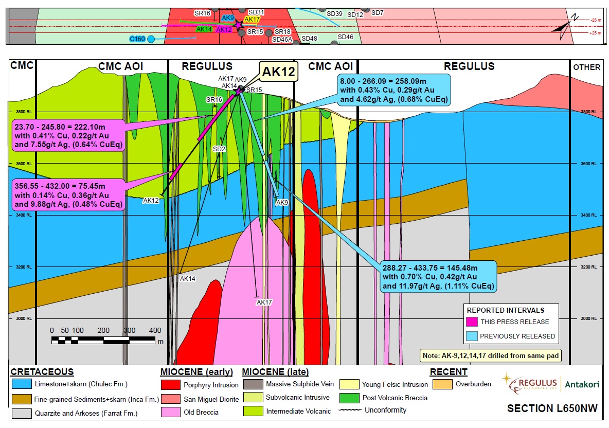
Task: Choose the Post Volcanic Breccia green swatch
Action: [349, 398]
